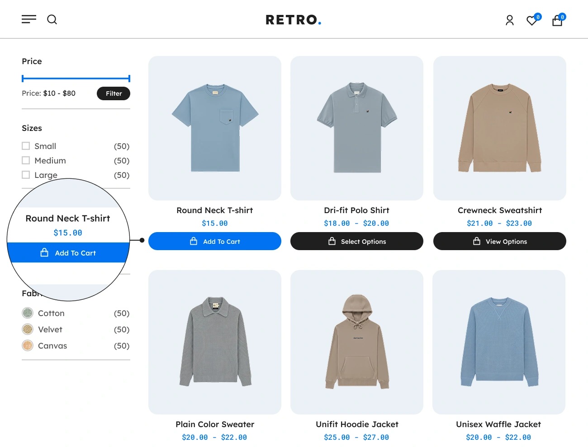
Task: Check the Medium size checkbox
Action: (x=26, y=160)
